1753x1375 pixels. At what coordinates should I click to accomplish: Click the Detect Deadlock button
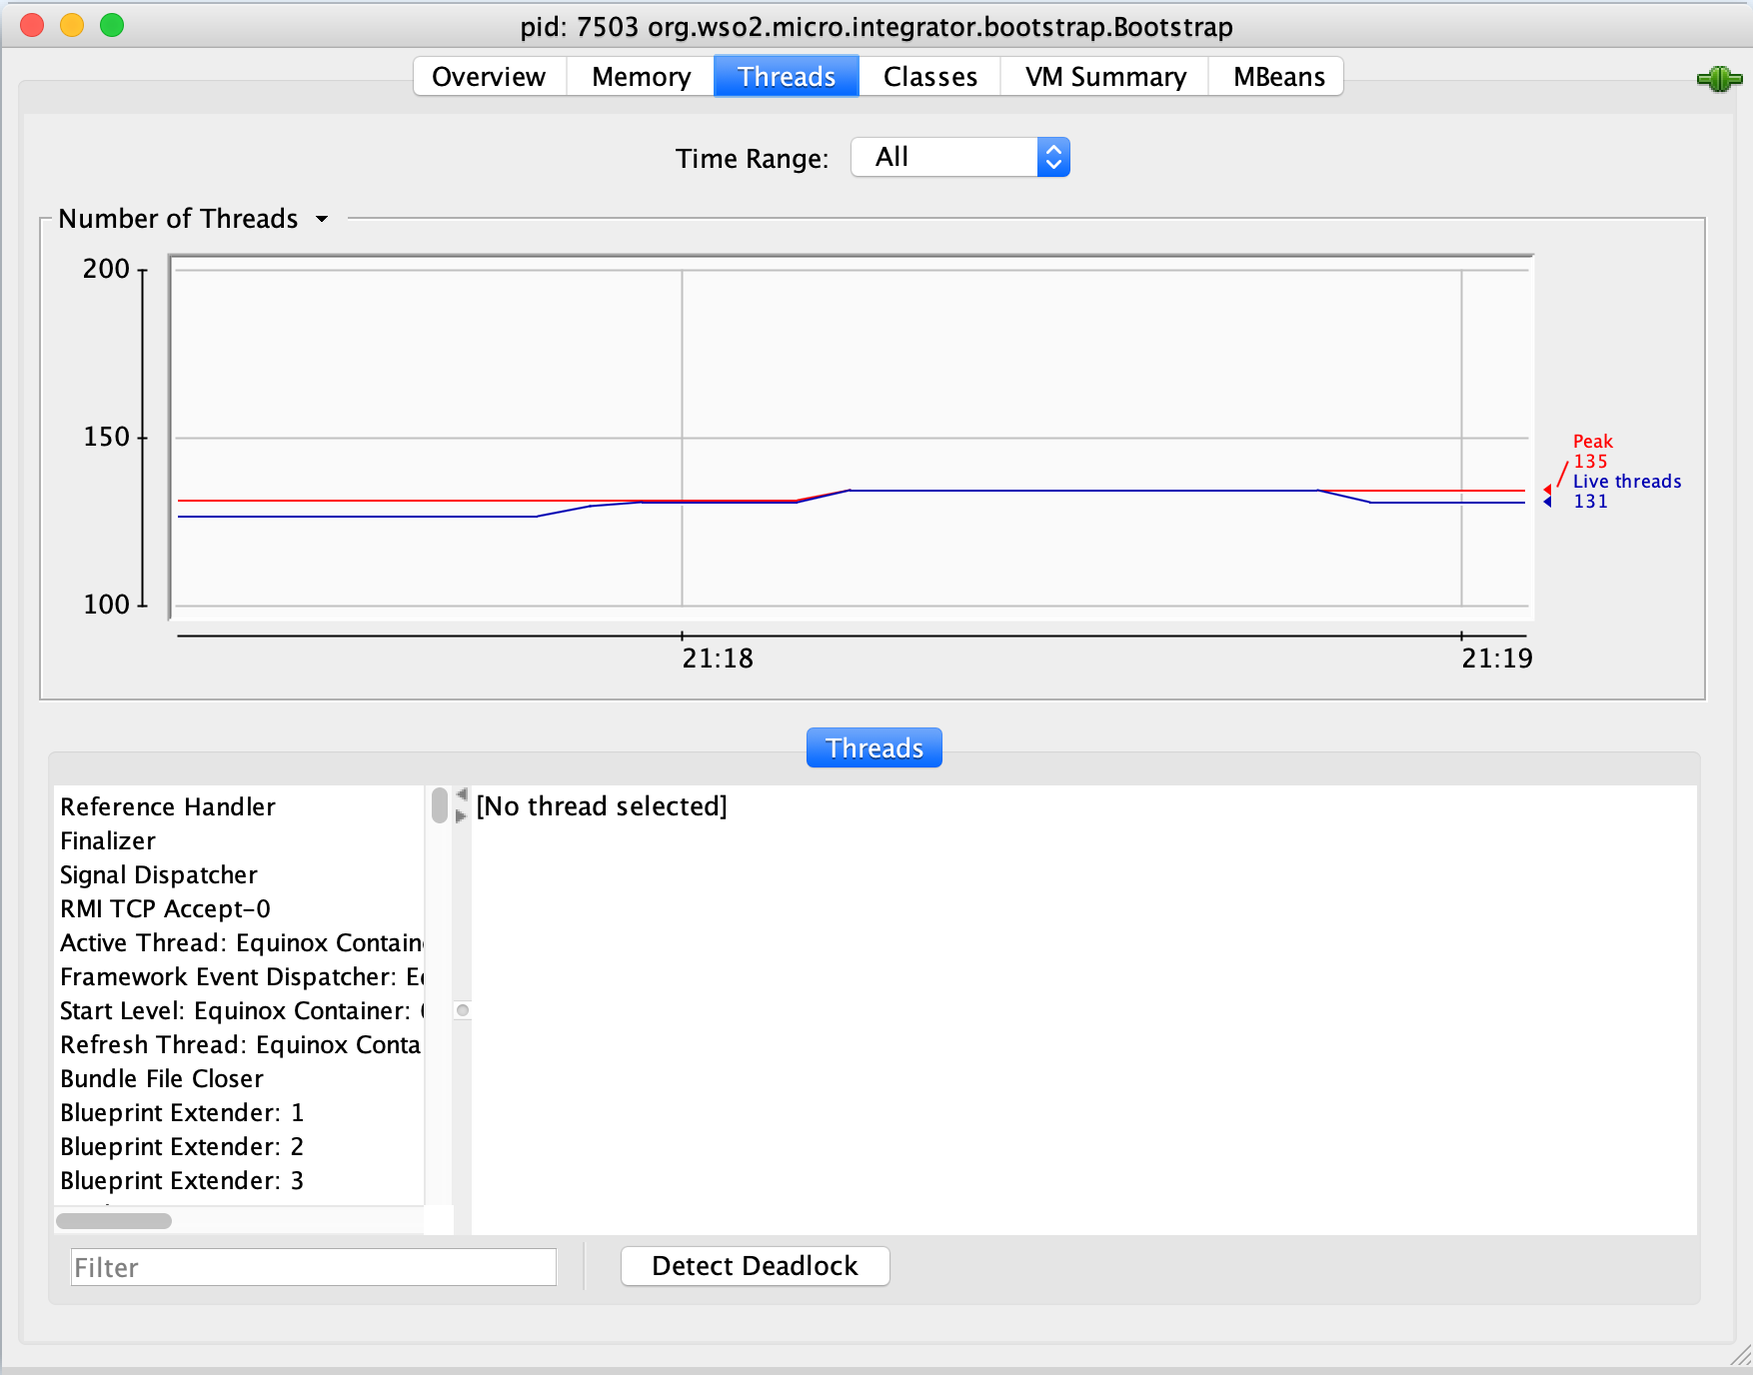755,1266
